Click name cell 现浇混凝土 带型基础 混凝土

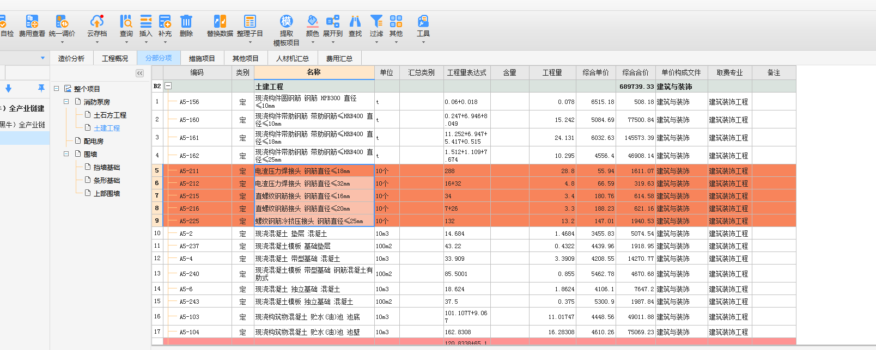pos(314,259)
